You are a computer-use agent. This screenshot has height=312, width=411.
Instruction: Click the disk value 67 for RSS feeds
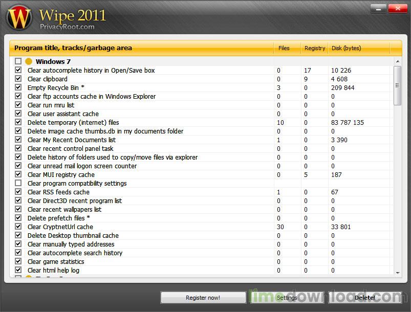click(334, 192)
